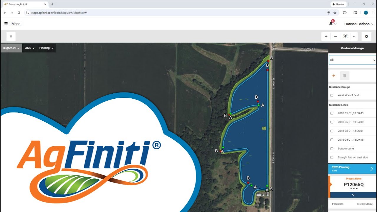Image resolution: width=377 pixels, height=212 pixels.
Task: Open Hannah Carlson account menu
Action: pos(359,24)
